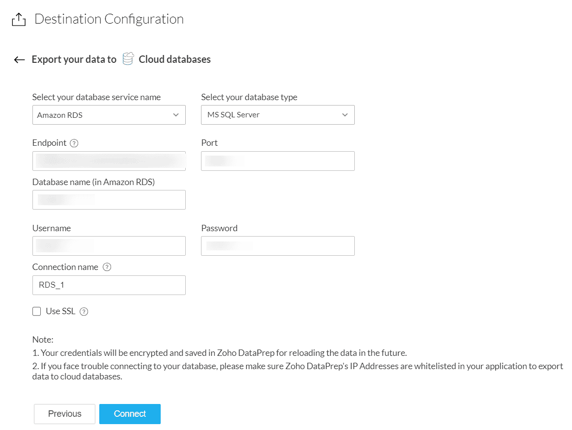
Task: Show help for the Connection name field
Action: click(107, 268)
